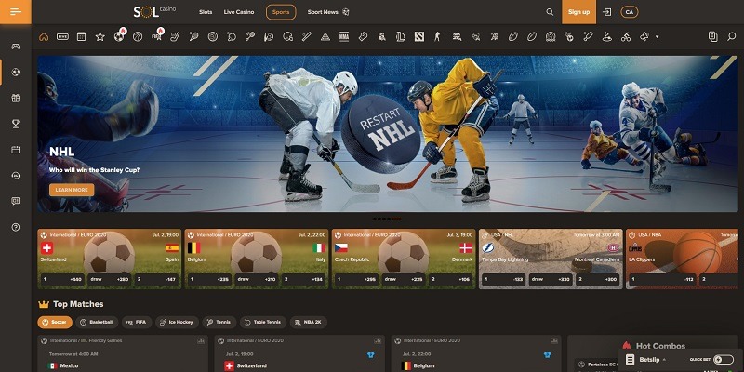Open the chat support sidebar icon
Viewport: 744px width, 372px height.
[x=16, y=201]
